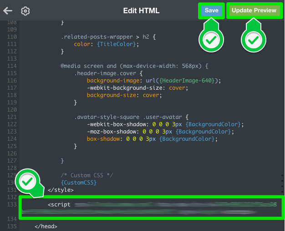285x231 pixels.
Task: Click the green checkmark beside the closing style tag
Action: pos(27,181)
